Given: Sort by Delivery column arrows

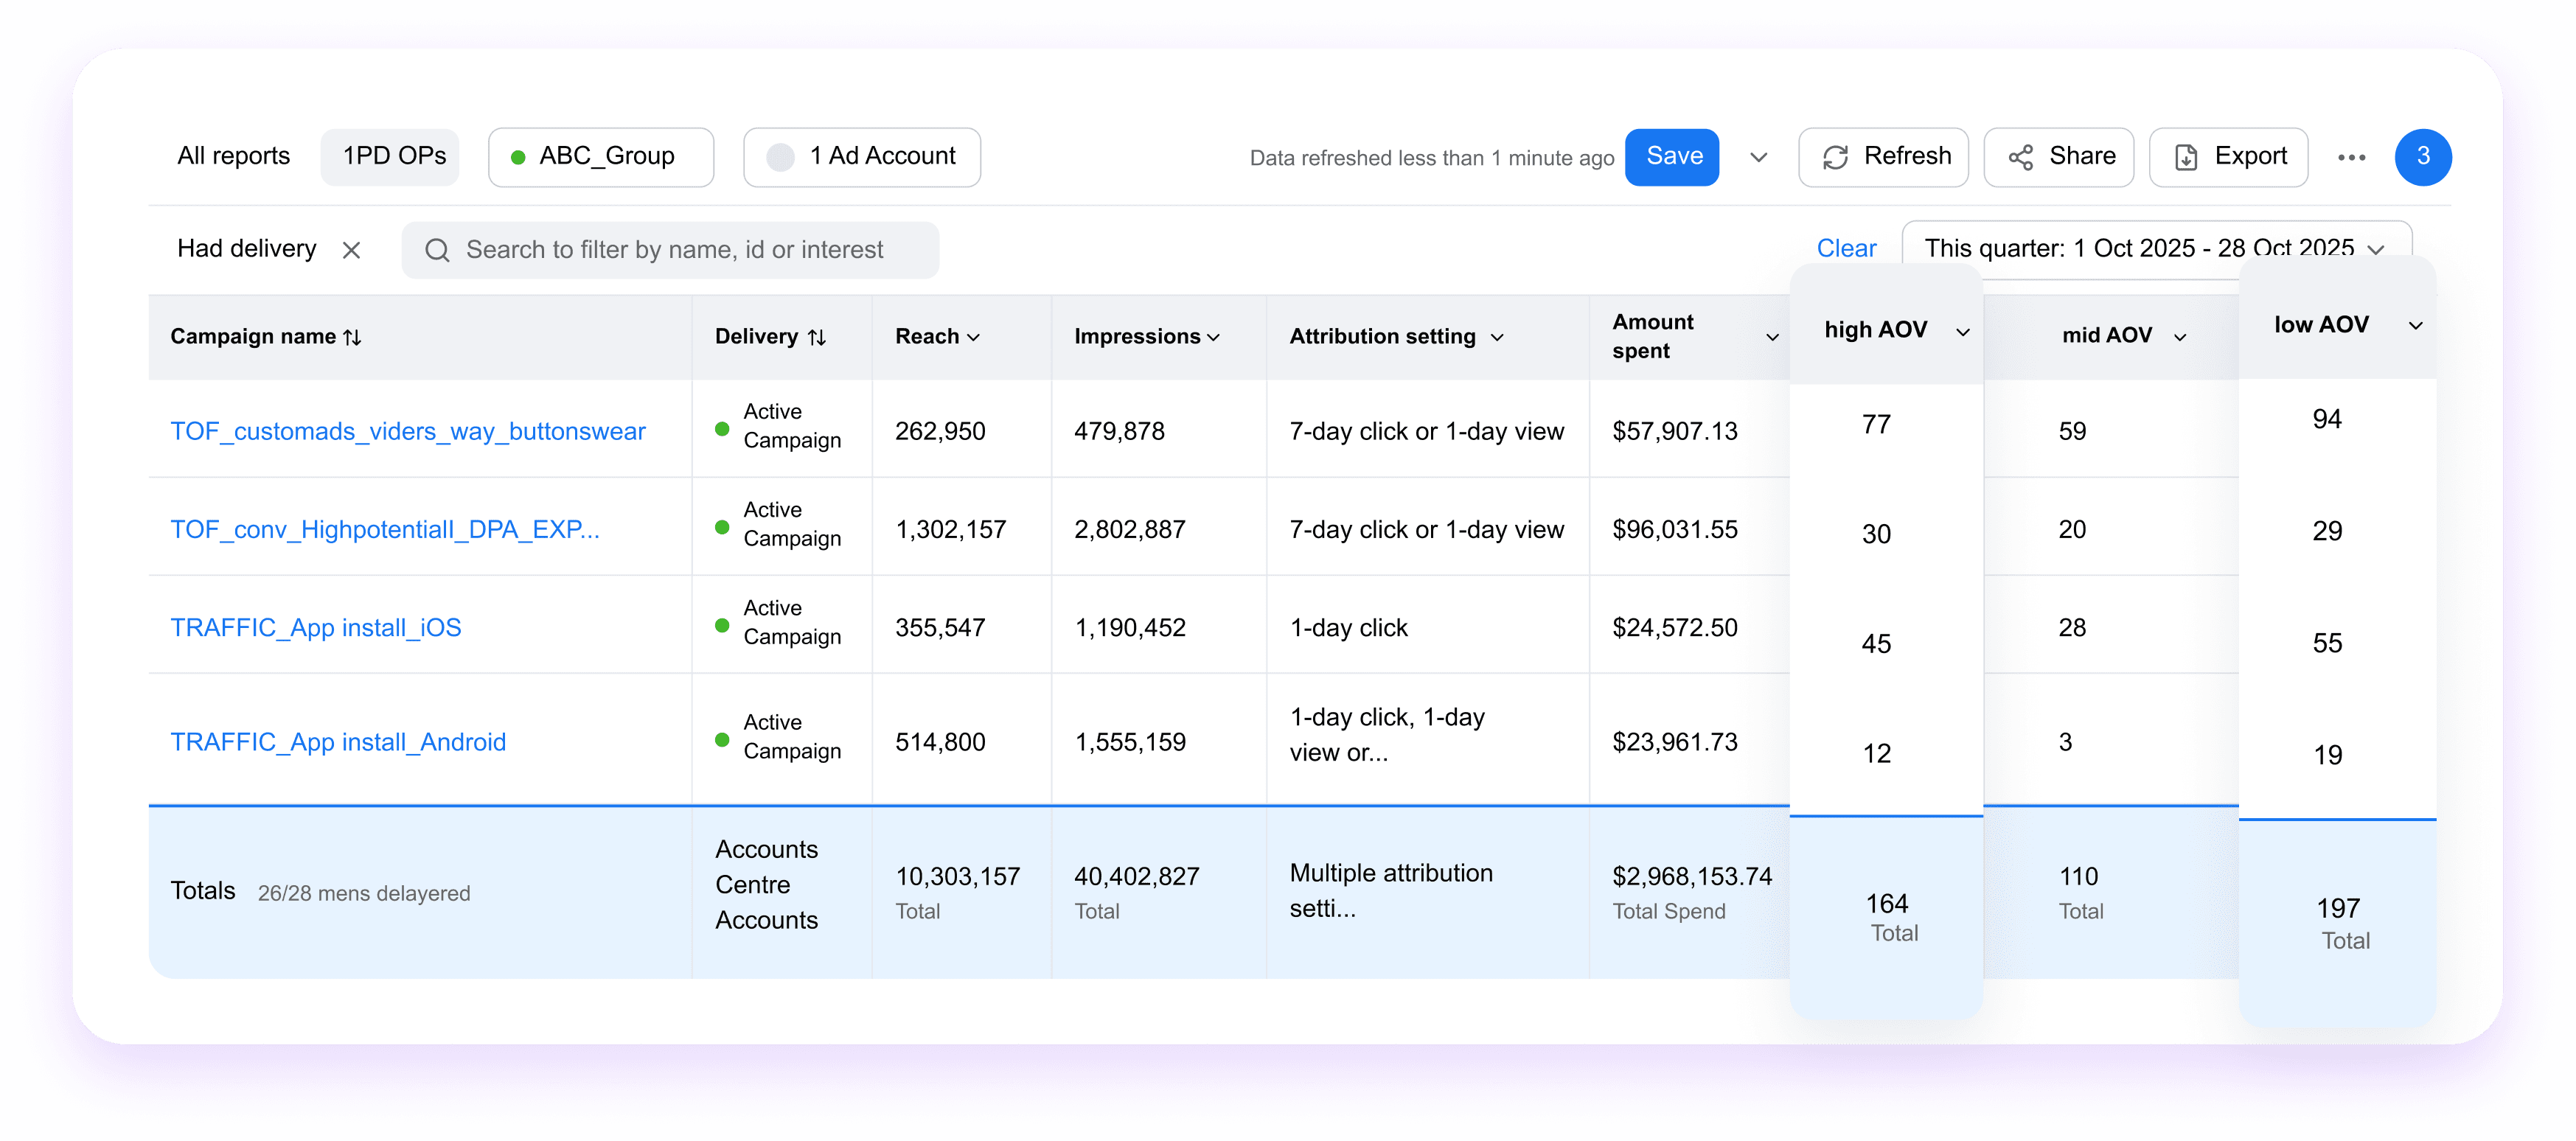Looking at the screenshot, I should click(x=817, y=337).
